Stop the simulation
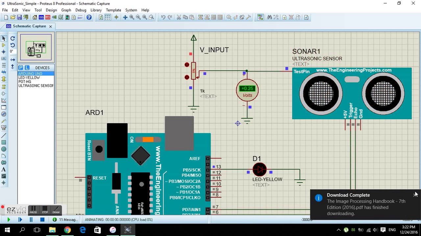The width and height of the screenshot is (421, 236). (x=42, y=220)
